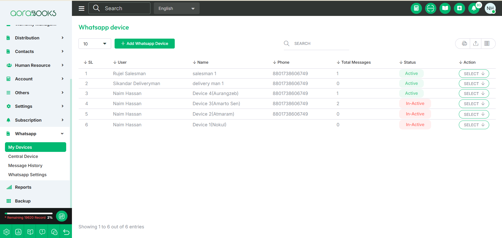
Task: Click the round green icon beside record usage
Action: tap(62, 216)
